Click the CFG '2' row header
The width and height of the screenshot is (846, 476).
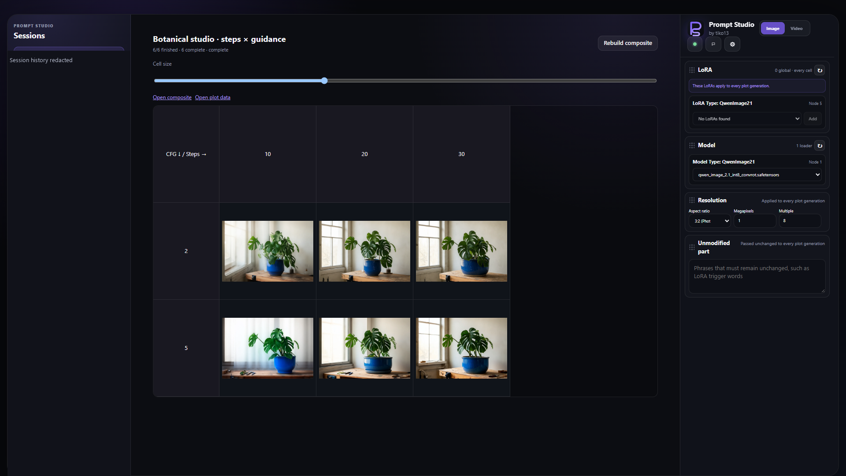click(186, 251)
